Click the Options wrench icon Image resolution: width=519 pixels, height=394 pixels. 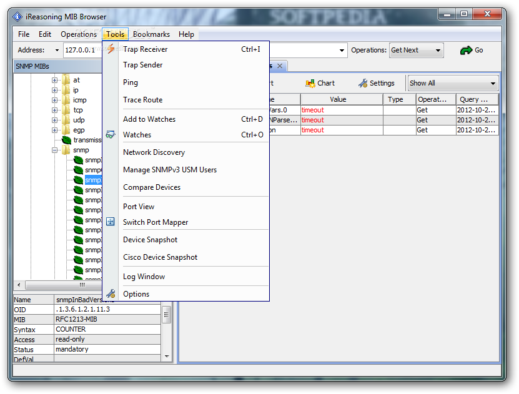coord(111,293)
